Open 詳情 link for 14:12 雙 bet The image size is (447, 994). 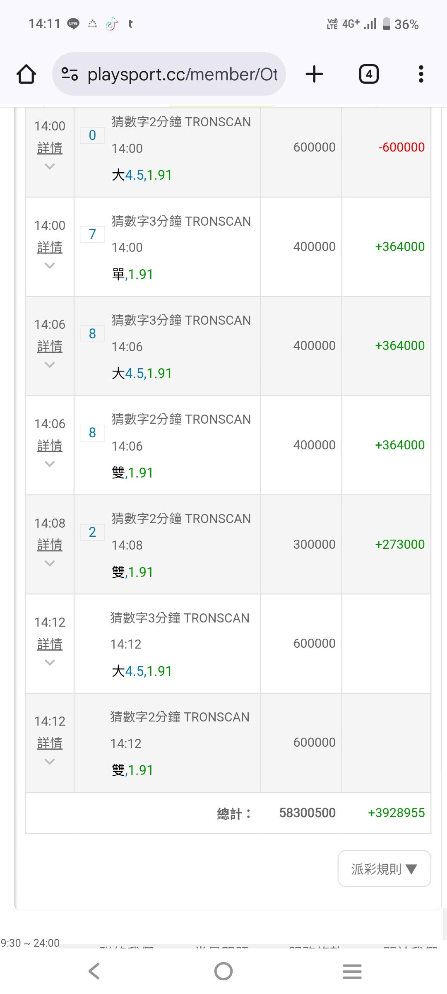pos(50,743)
